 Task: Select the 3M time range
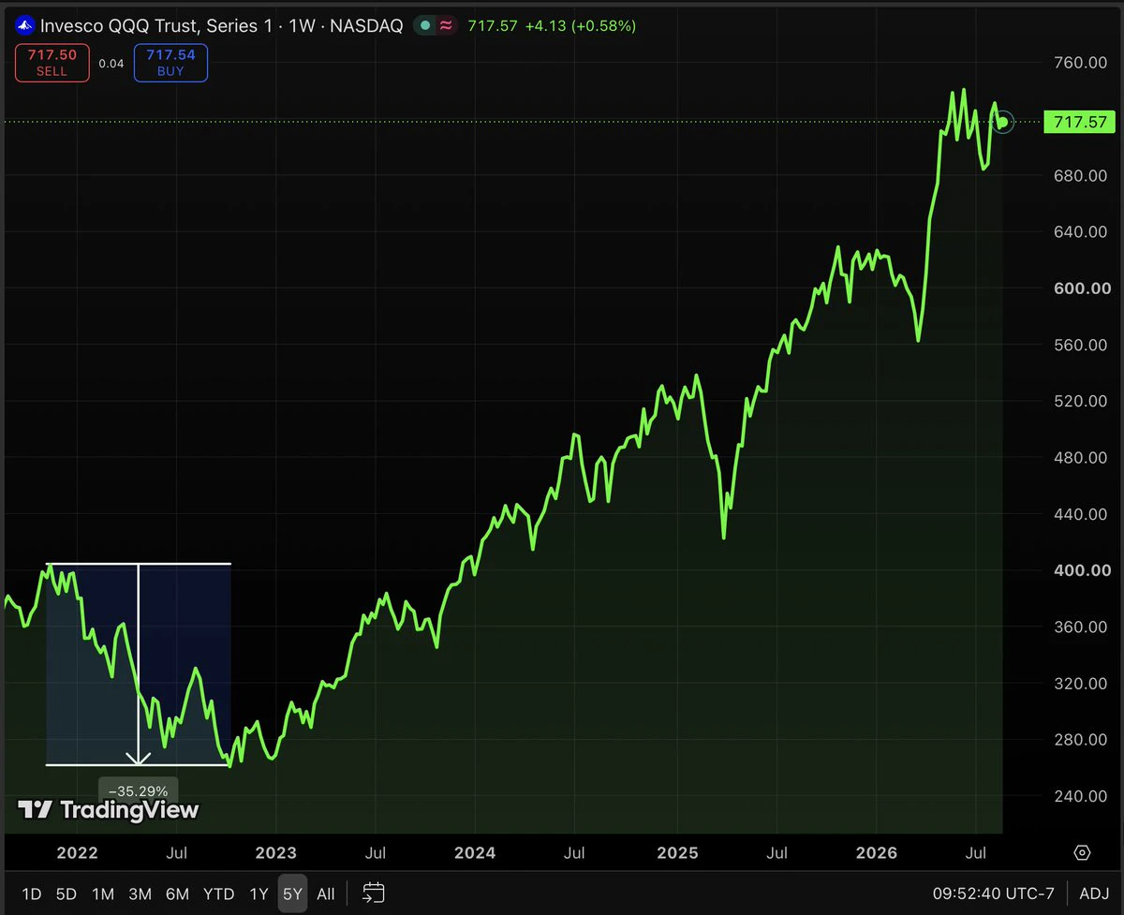(140, 893)
